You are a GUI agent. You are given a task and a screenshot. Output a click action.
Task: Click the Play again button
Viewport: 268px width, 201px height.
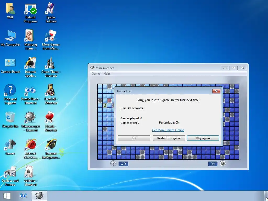pyautogui.click(x=203, y=138)
